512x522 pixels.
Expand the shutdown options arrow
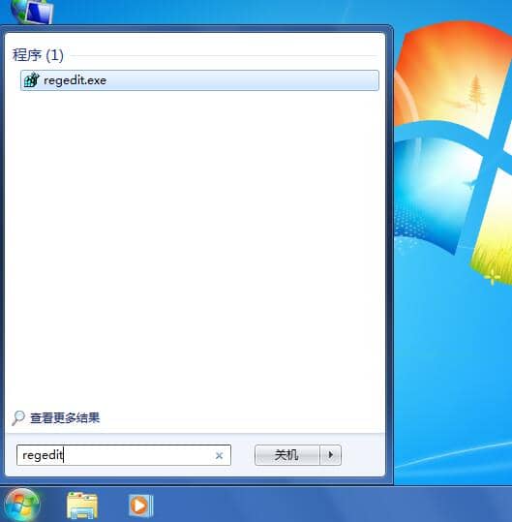(330, 455)
